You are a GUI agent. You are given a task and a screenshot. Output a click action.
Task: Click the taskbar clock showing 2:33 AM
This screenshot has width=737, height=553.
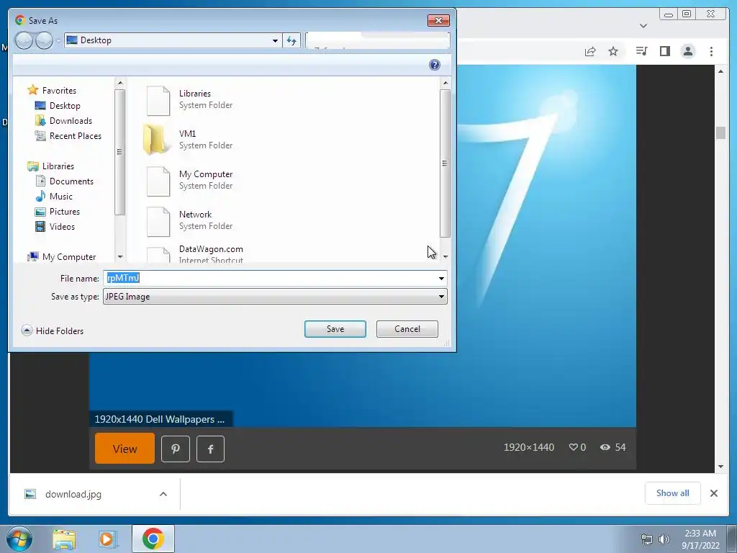700,539
